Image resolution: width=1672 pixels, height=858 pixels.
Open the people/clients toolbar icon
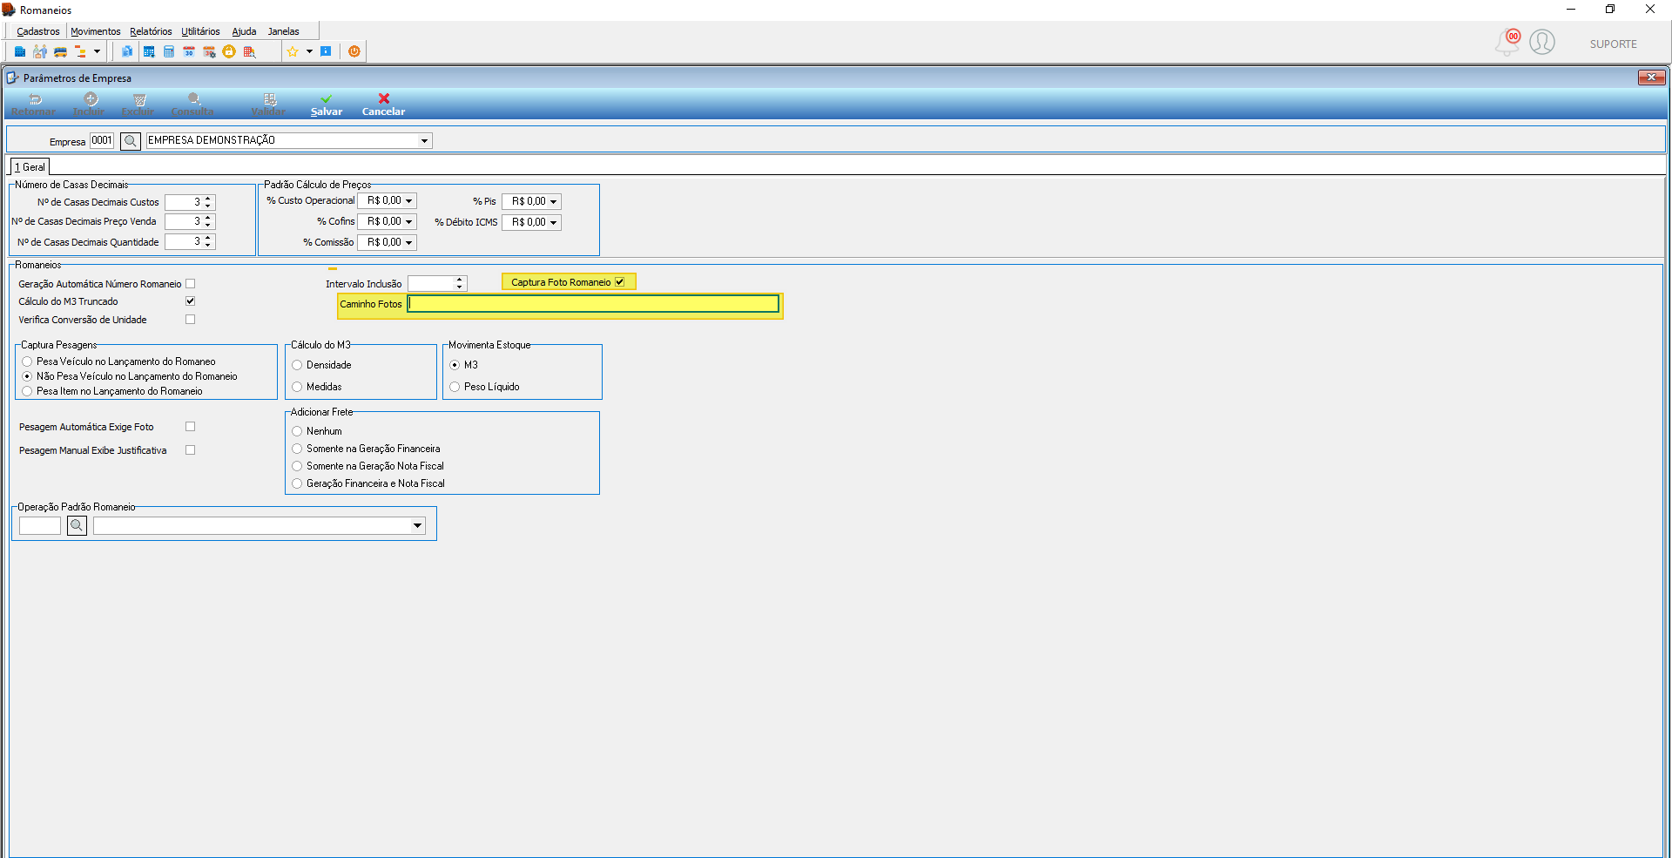(40, 51)
